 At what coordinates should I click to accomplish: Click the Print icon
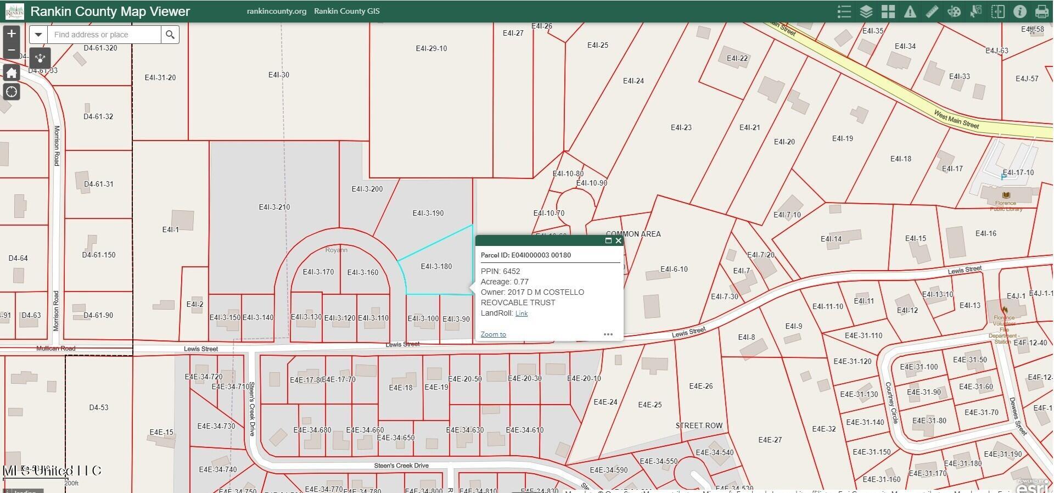coord(1041,12)
